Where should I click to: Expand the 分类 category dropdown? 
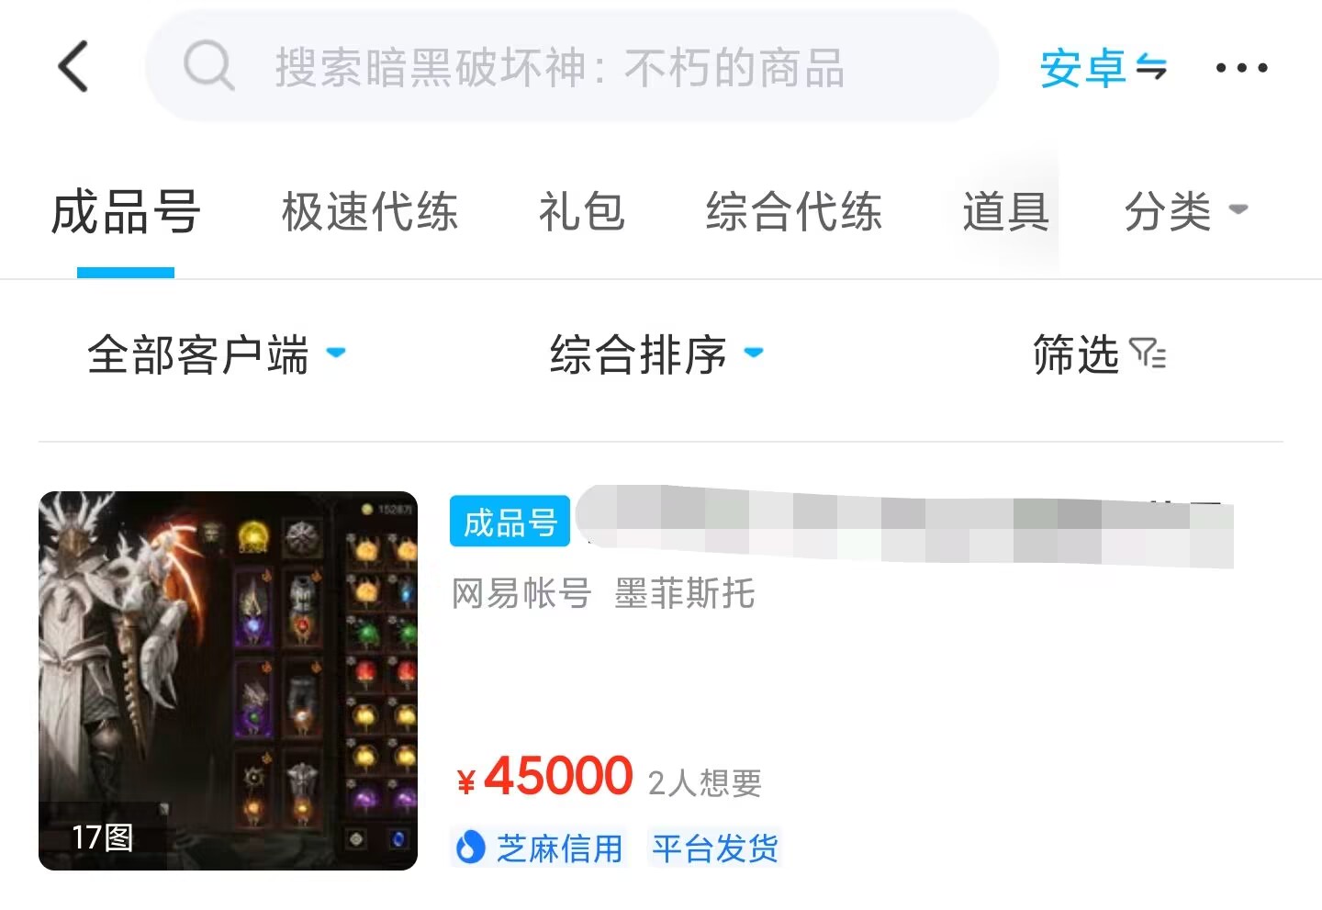coord(1185,211)
